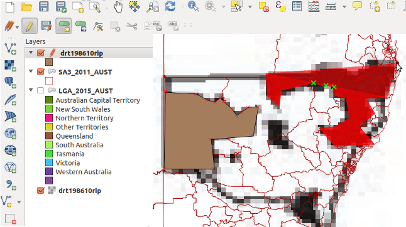
Task: Click the Add WFS Layer icon
Action: pyautogui.click(x=10, y=167)
